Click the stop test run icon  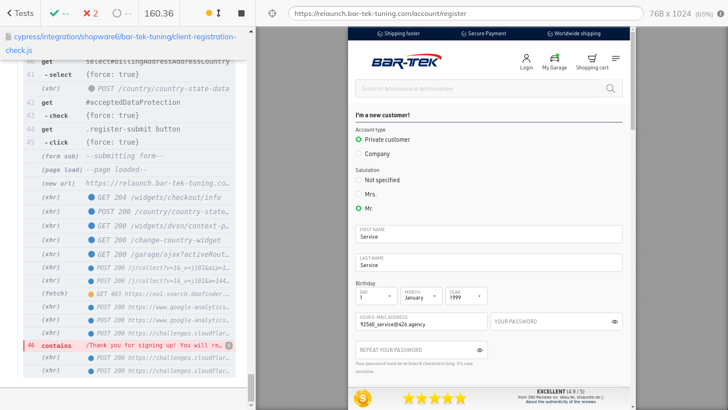coord(241,13)
